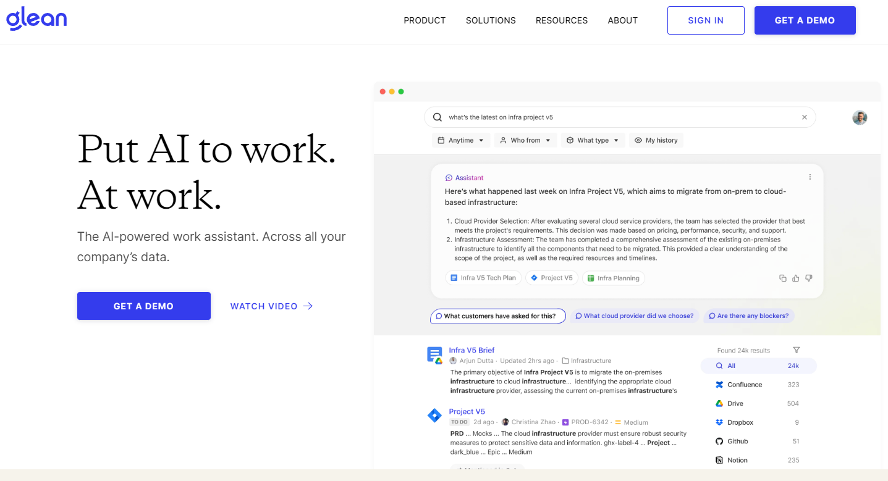
Task: Open the Project V5 search result title
Action: [467, 411]
